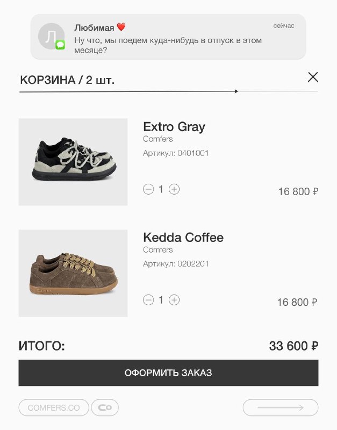
Task: Click the Comfers brand under Extro Gray
Action: [x=158, y=139]
